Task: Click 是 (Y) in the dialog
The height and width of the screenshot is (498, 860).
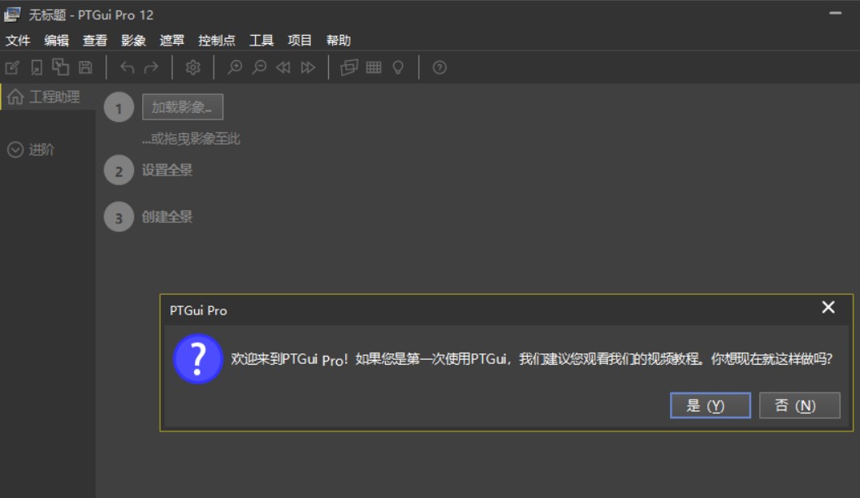Action: tap(711, 405)
